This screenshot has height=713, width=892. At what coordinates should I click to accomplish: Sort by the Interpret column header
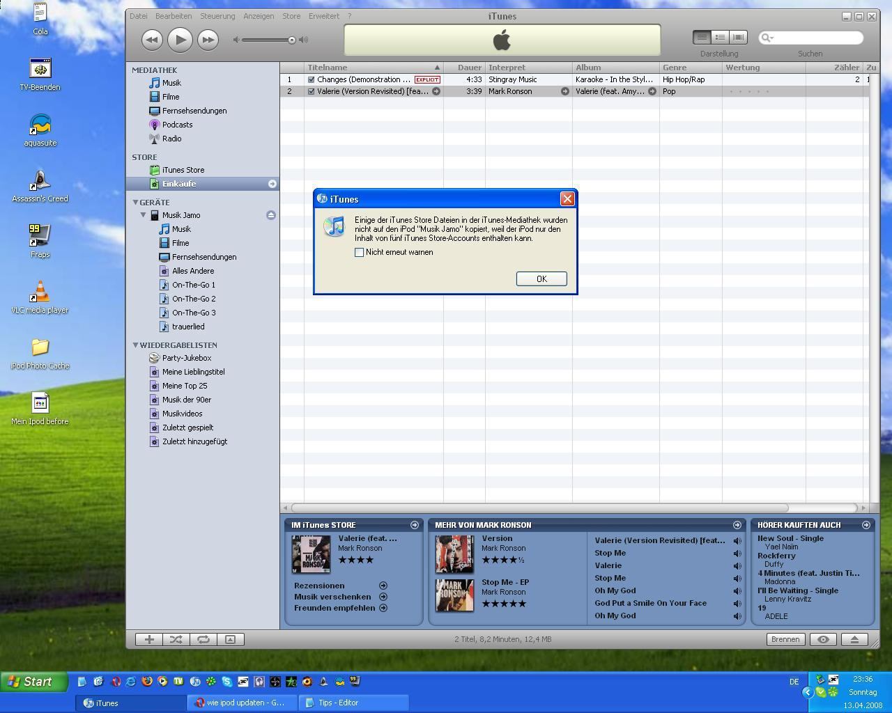tap(528, 68)
